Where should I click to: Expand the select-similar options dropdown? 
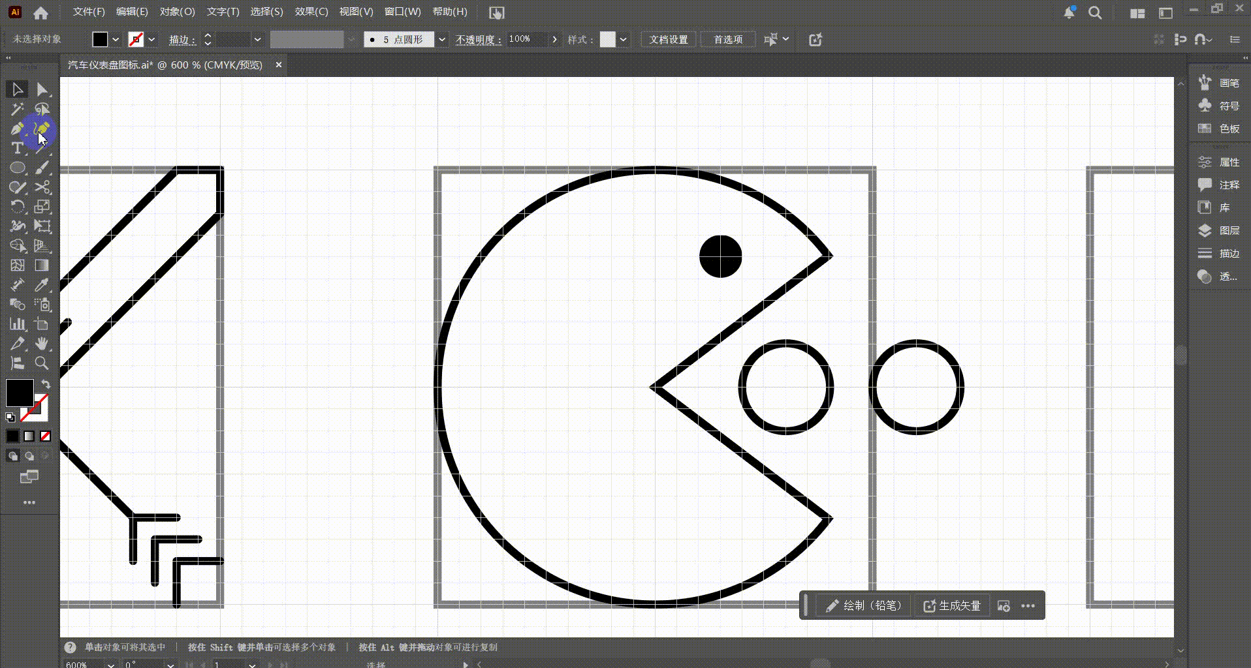pos(785,39)
